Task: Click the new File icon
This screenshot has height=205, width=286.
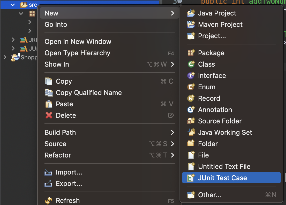Action: click(191, 155)
